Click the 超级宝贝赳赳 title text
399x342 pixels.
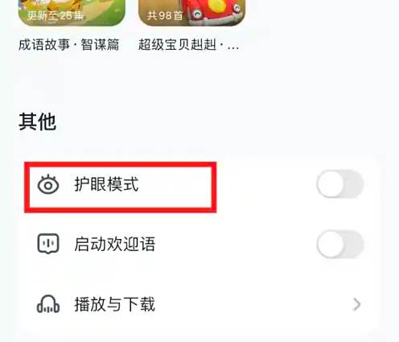(188, 44)
